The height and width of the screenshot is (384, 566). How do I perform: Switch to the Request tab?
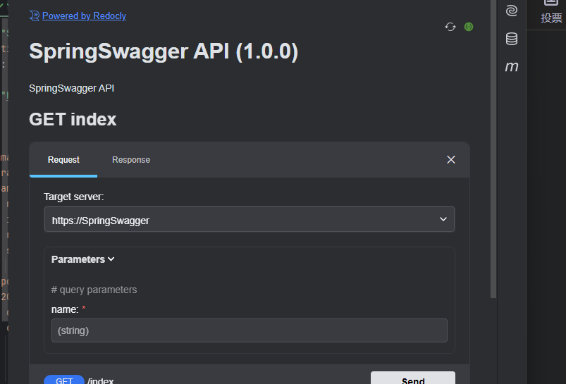(x=63, y=160)
